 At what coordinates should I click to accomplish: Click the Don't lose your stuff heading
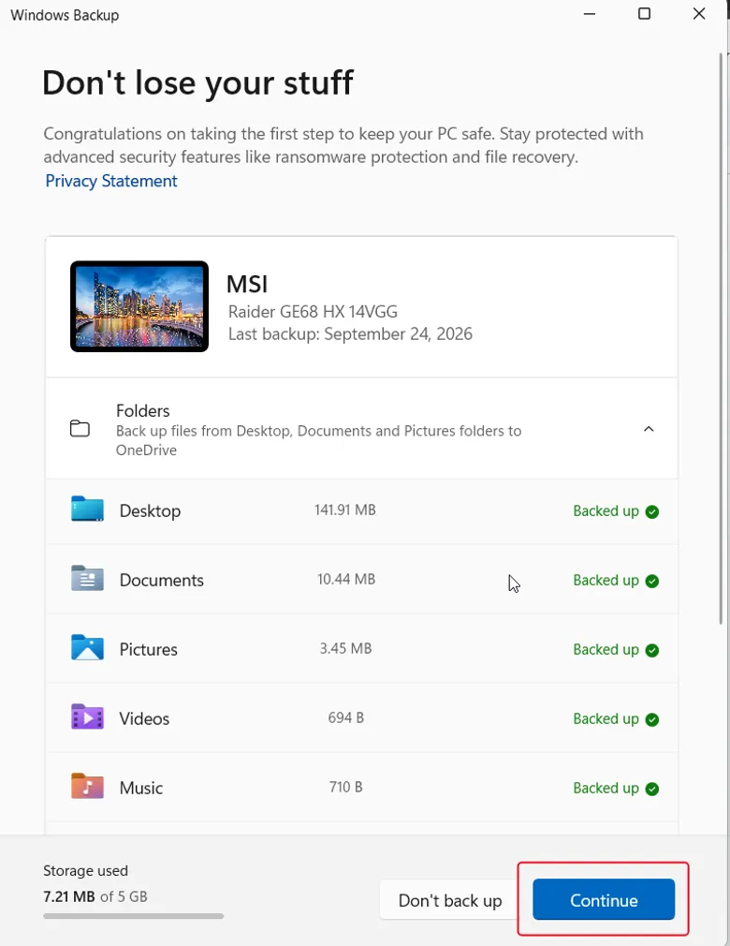pyautogui.click(x=197, y=83)
